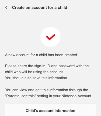Click the words "Nintendo Account."
This screenshot has width=101, height=116.
[77, 96]
